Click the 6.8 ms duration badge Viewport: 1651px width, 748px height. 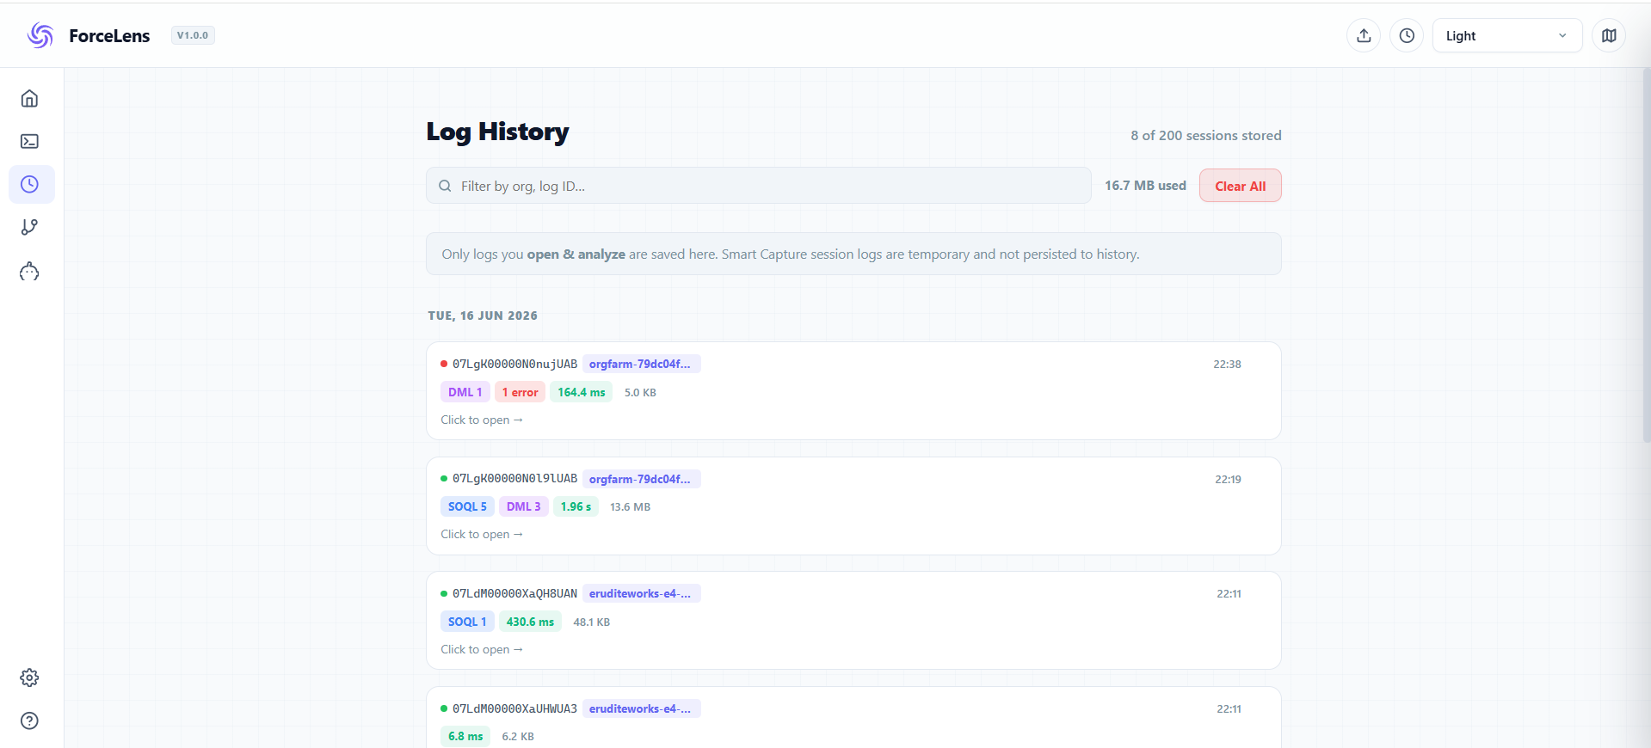point(465,736)
